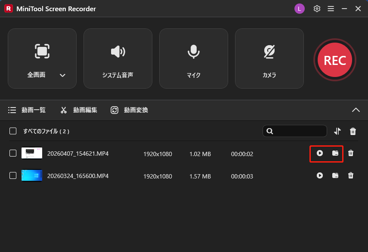Click the 全画面 screen capture icon
The width and height of the screenshot is (368, 252).
coord(42,51)
